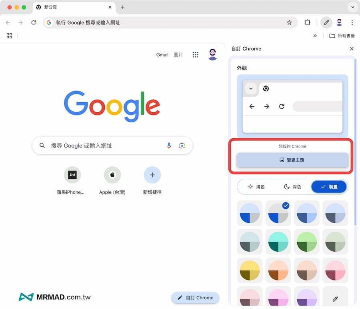Pick custom color with the eyedropper
This screenshot has height=309, width=360.
tap(335, 299)
